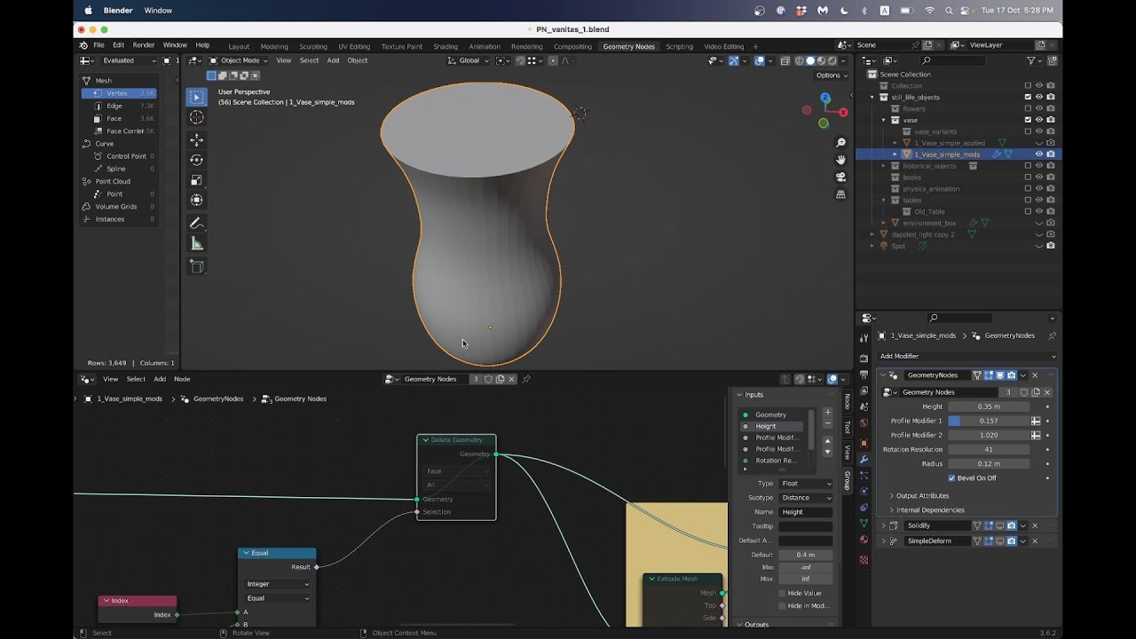Open the Material properties tab icon
Viewport: 1136px width, 639px height.
coord(864,540)
